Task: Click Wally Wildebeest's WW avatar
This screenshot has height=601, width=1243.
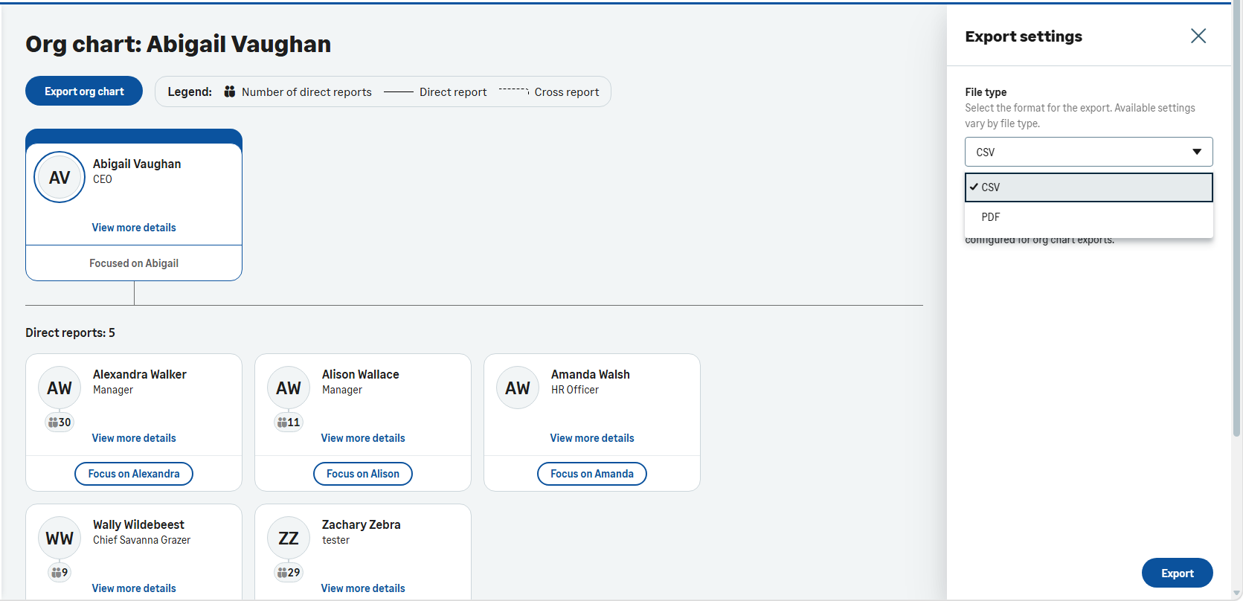Action: 60,538
